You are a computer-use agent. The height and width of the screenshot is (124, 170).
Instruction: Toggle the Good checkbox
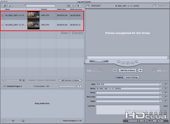coord(162,106)
